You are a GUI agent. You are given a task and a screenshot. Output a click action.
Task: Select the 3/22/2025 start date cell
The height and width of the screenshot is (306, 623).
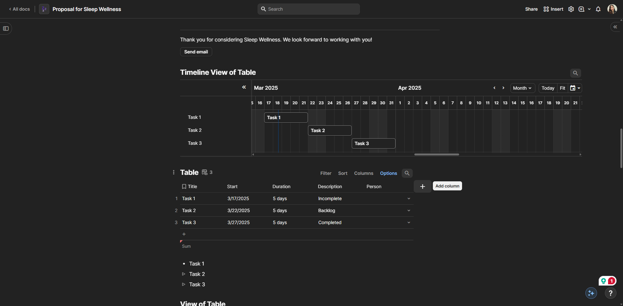(238, 210)
